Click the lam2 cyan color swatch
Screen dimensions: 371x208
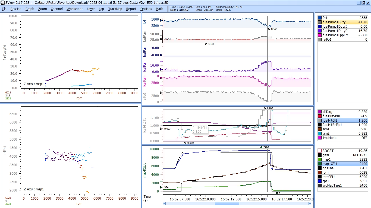click(x=320, y=134)
